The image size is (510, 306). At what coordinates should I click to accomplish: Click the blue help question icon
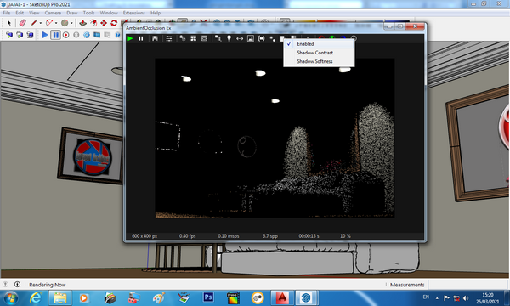click(117, 35)
